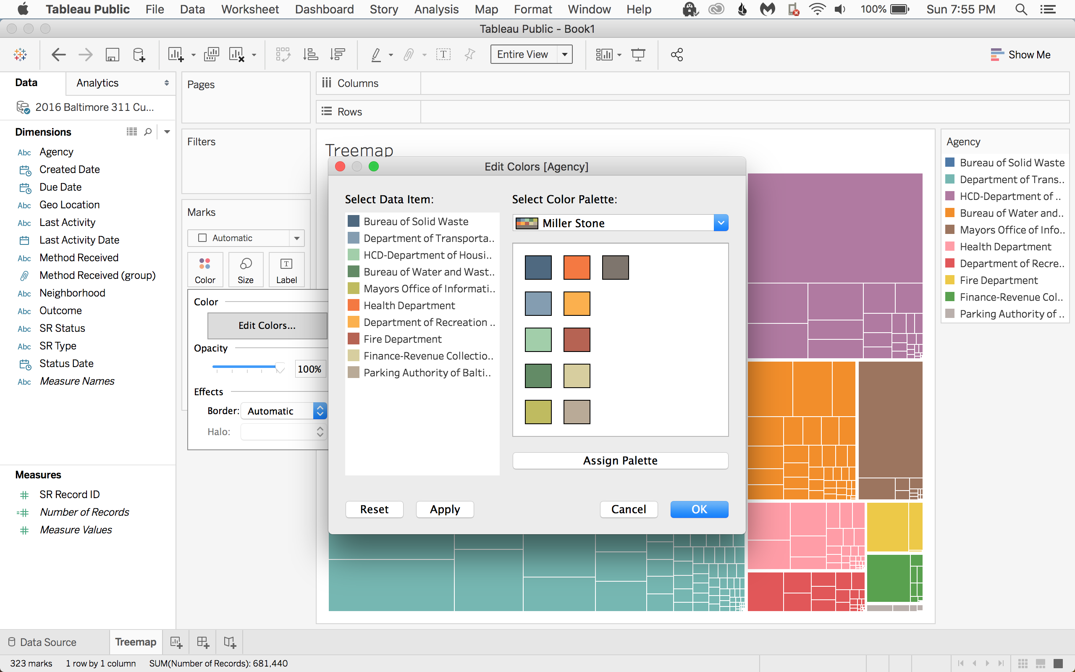Expand the Analytics pane selector arrows
The height and width of the screenshot is (672, 1075).
(x=167, y=83)
